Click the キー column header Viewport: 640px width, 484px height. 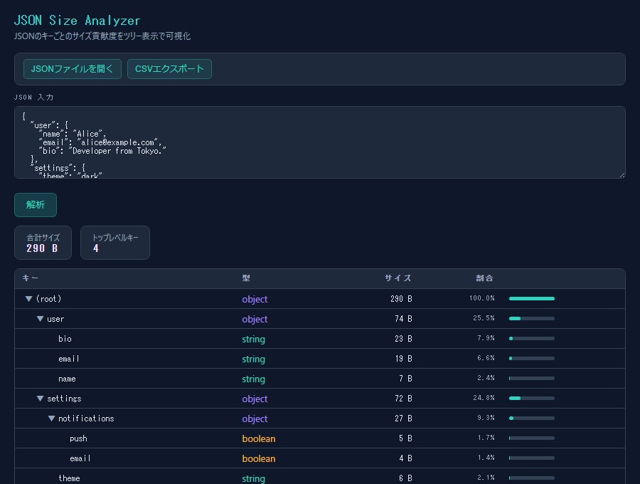pos(30,278)
